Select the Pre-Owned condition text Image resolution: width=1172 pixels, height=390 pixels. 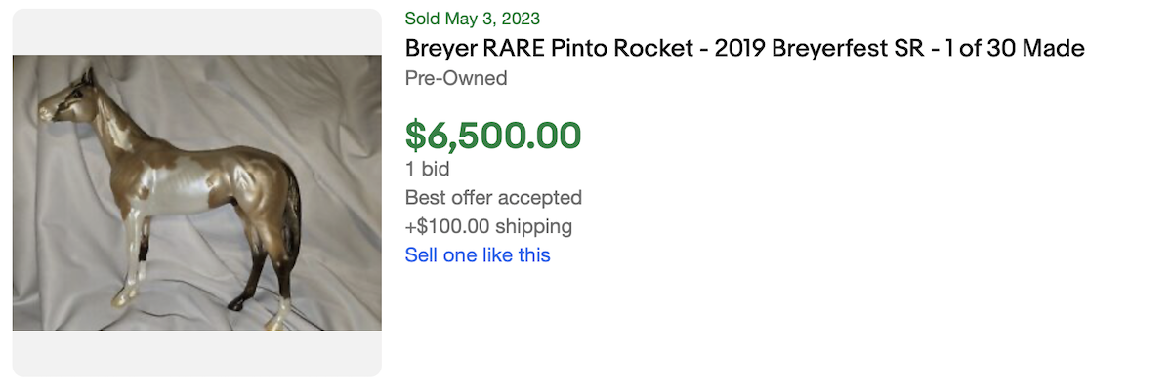pyautogui.click(x=456, y=78)
